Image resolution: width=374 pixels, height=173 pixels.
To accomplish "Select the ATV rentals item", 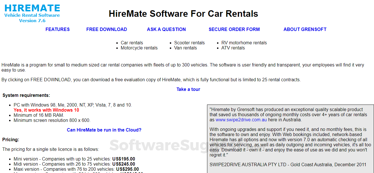I will tap(233, 48).
